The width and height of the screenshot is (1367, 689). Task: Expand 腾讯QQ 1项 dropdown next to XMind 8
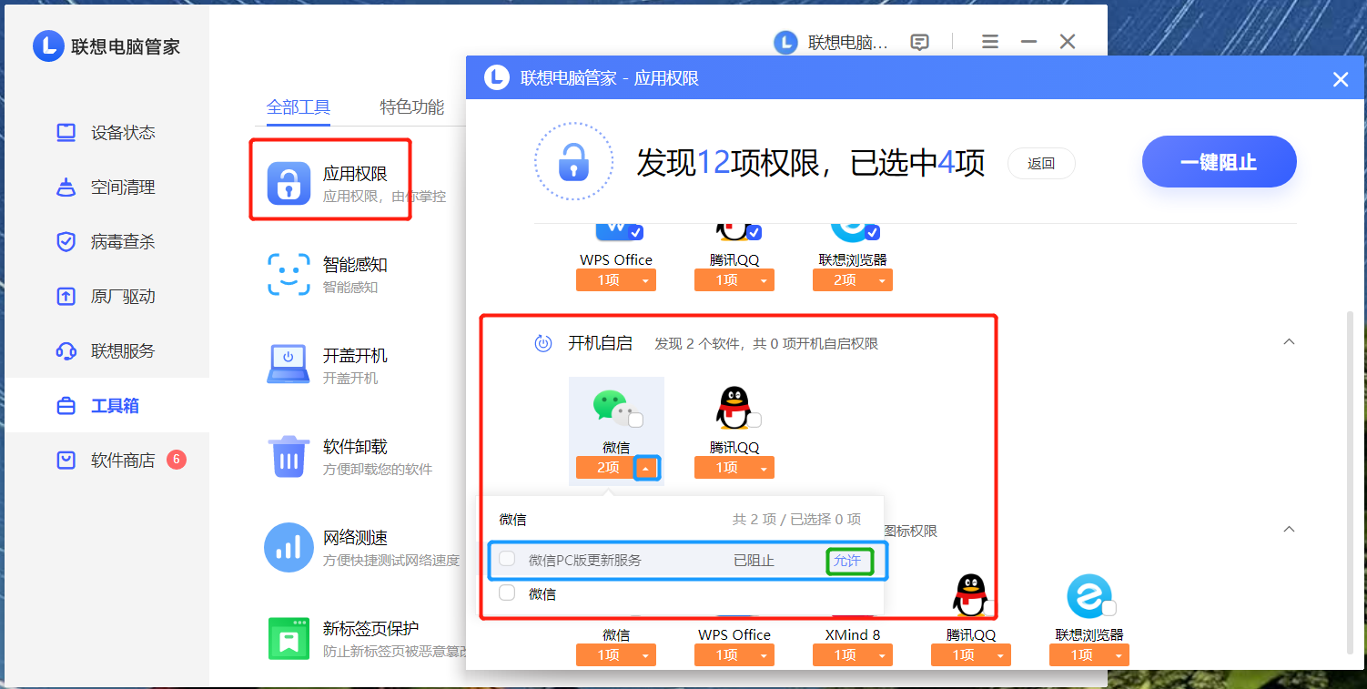tap(1000, 655)
